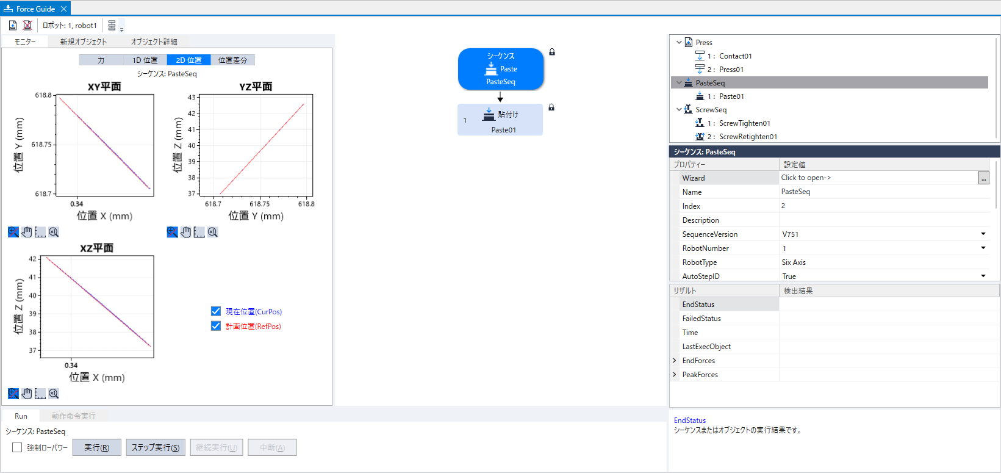Reset zoom to x1 under YZ graph
Image resolution: width=1001 pixels, height=473 pixels.
coord(212,232)
